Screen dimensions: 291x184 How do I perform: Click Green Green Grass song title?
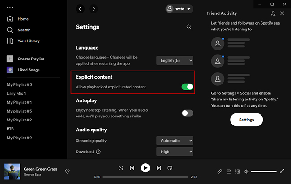click(x=40, y=169)
